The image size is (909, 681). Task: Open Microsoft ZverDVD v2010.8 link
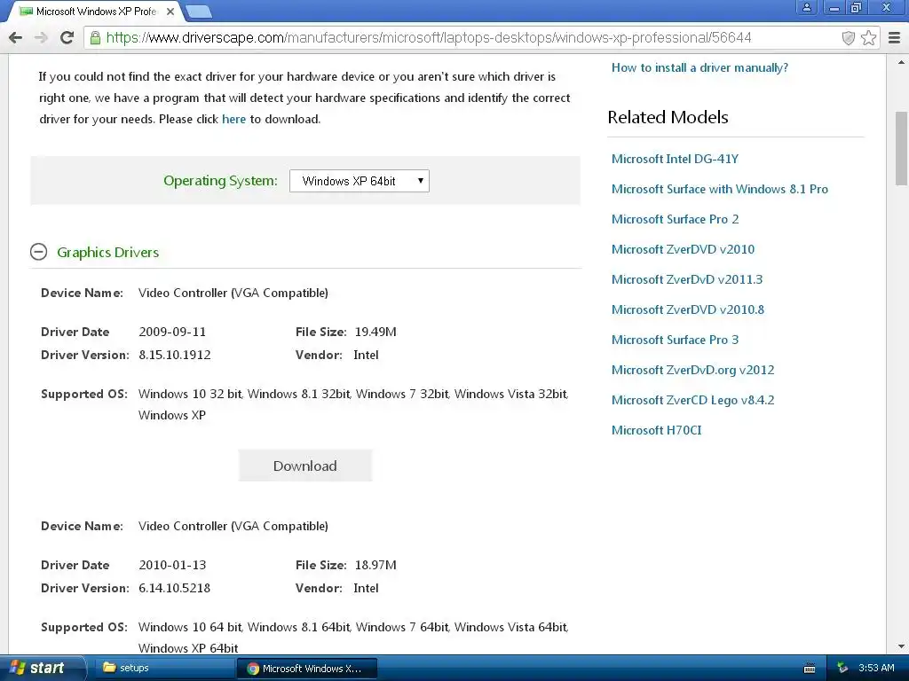(x=688, y=309)
